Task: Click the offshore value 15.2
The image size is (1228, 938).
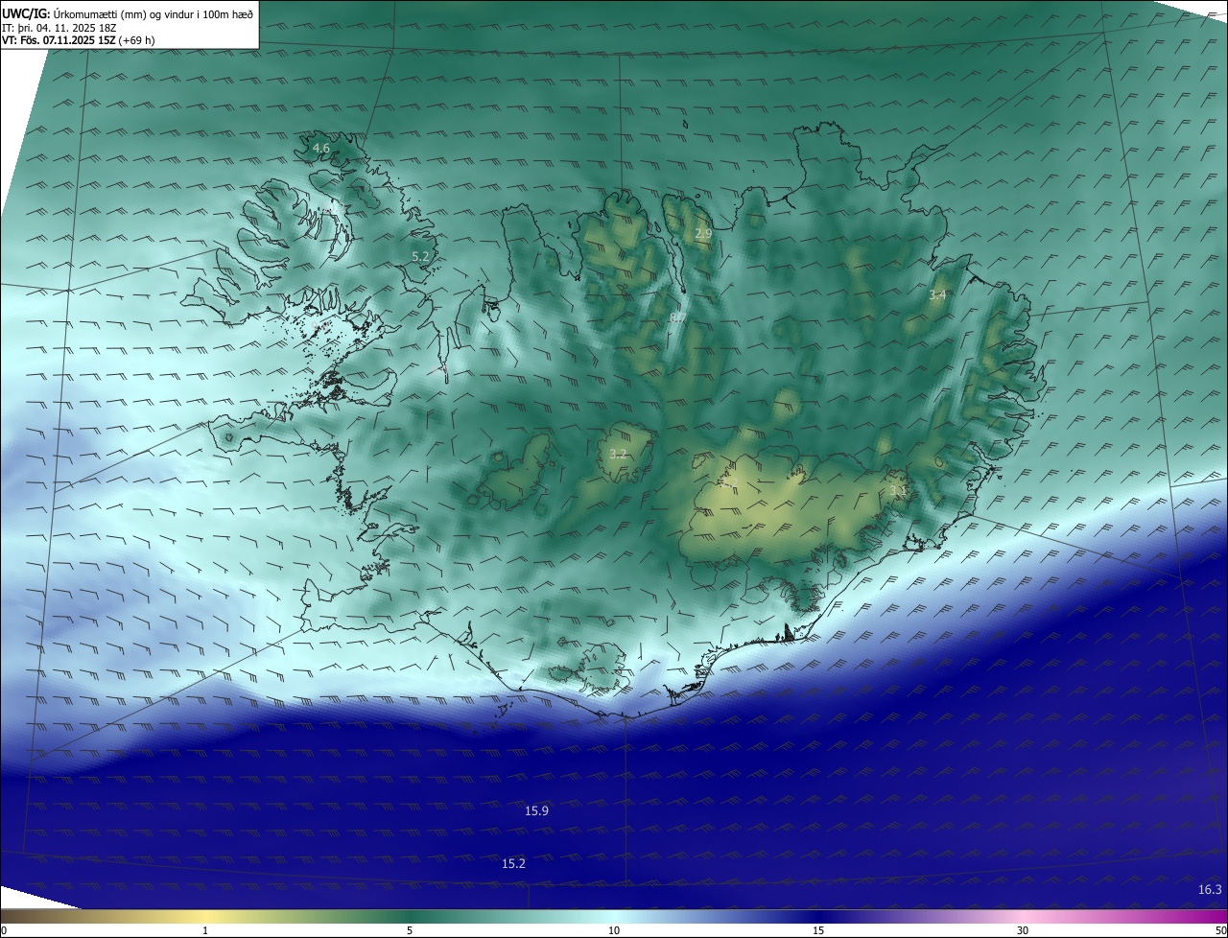Action: pos(513,863)
